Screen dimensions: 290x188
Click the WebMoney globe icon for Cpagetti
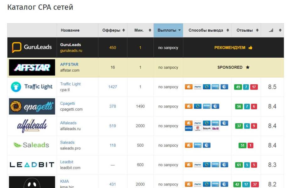215,106
